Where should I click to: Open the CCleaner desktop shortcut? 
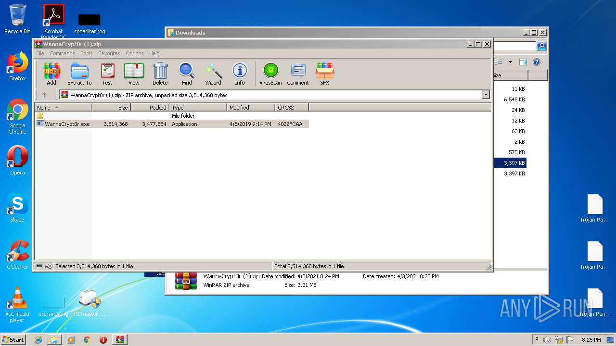(x=17, y=255)
